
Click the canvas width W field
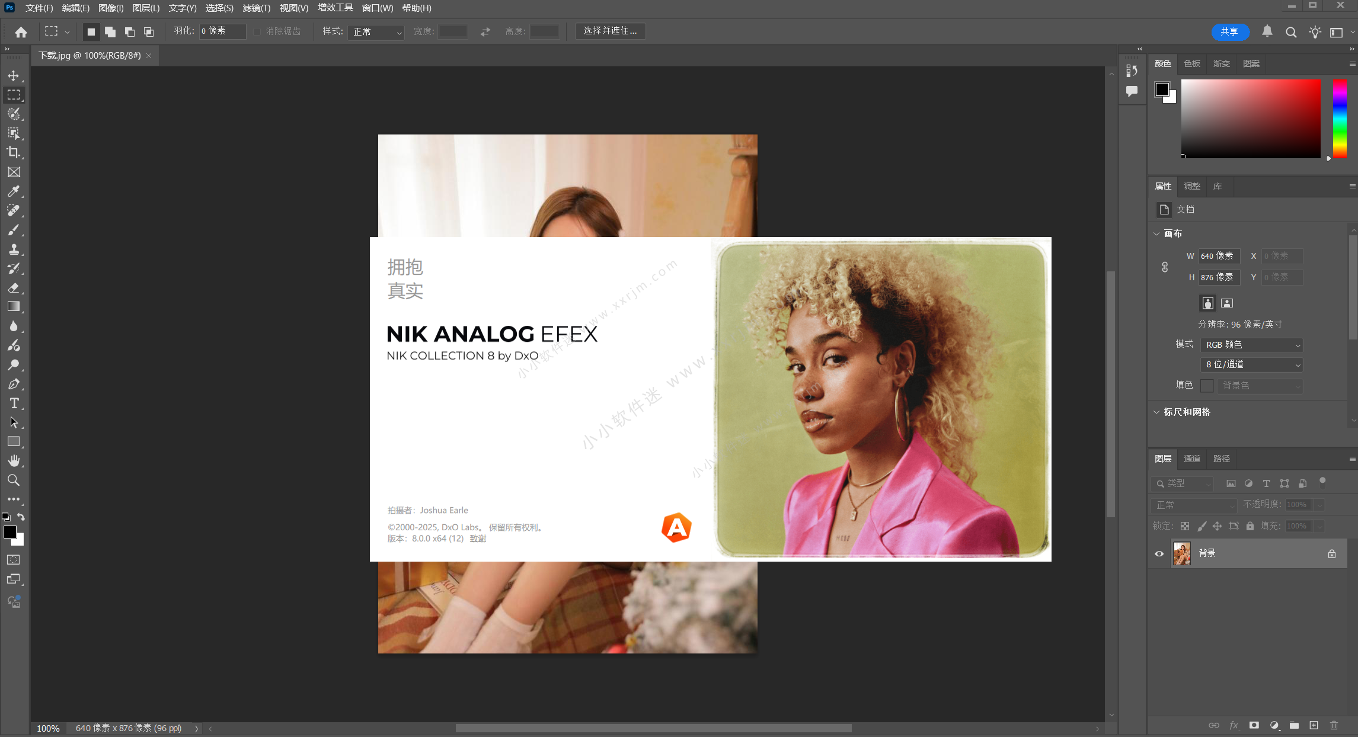(1219, 256)
